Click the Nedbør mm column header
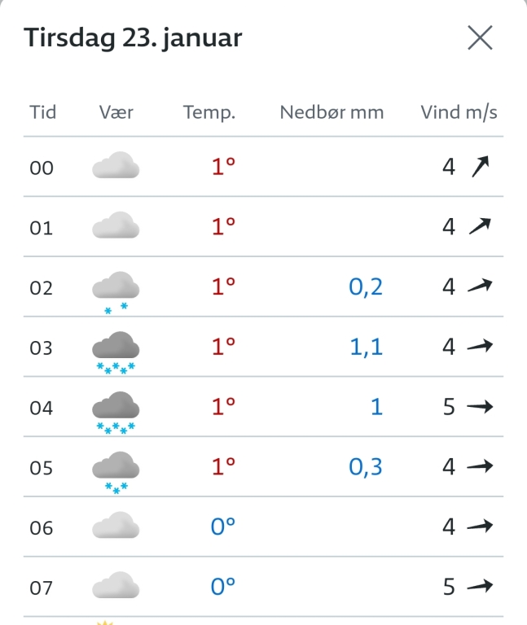 click(332, 112)
